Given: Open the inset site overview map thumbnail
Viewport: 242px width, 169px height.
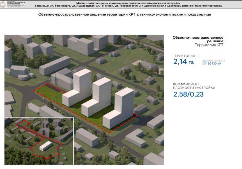Looking at the screenshot, I should pyautogui.click(x=38, y=141).
